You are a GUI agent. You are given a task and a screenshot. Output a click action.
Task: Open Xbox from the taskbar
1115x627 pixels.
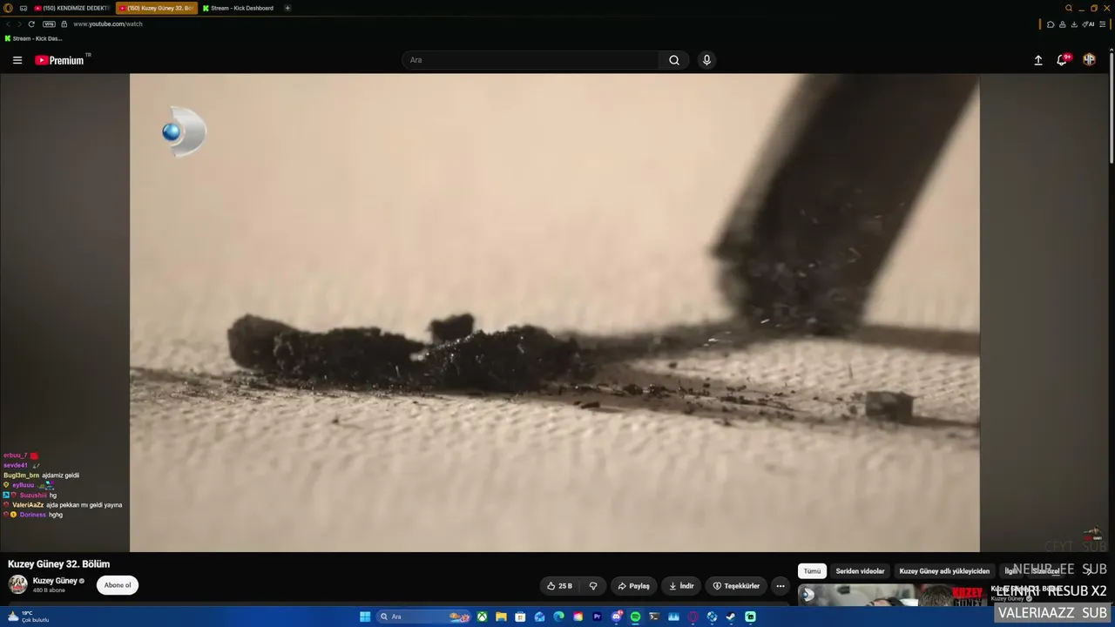(482, 617)
